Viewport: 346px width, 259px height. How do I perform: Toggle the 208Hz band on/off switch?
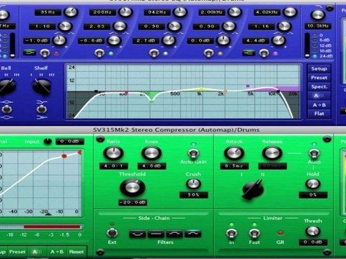click(x=99, y=53)
